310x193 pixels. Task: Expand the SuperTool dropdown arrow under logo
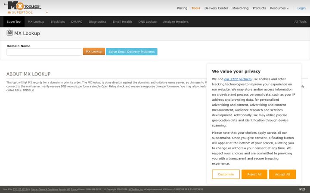(x=47, y=12)
